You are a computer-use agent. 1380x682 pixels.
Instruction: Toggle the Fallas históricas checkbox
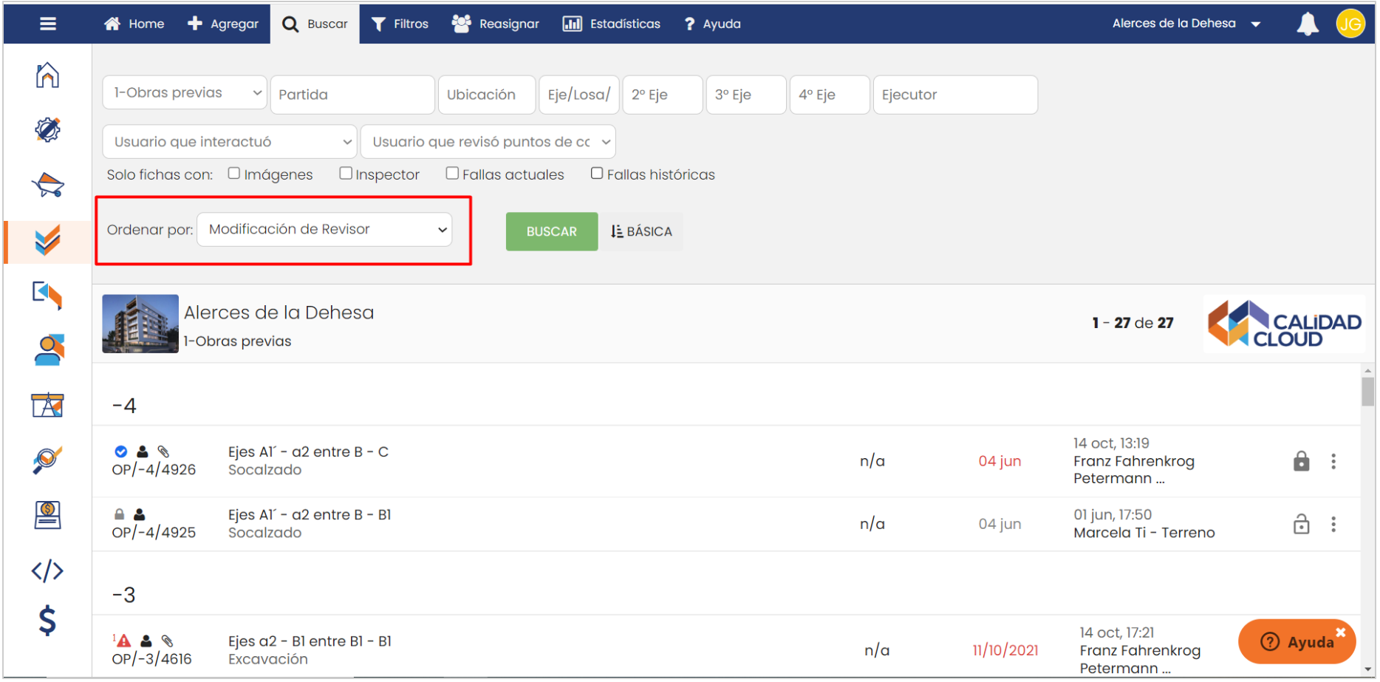[597, 174]
